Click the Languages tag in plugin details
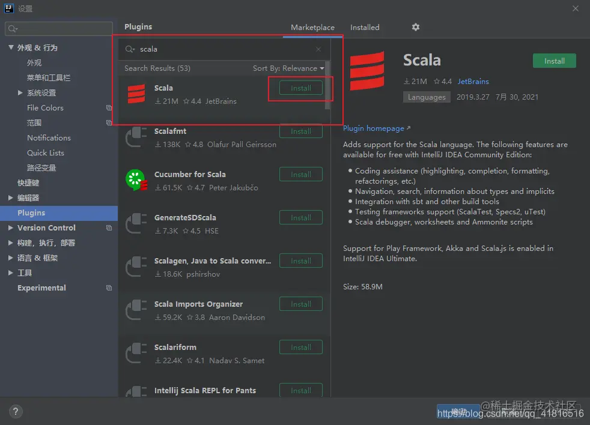This screenshot has height=425, width=590. click(427, 97)
